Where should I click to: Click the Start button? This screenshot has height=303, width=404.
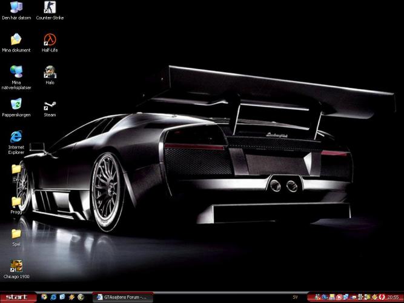(x=16, y=297)
